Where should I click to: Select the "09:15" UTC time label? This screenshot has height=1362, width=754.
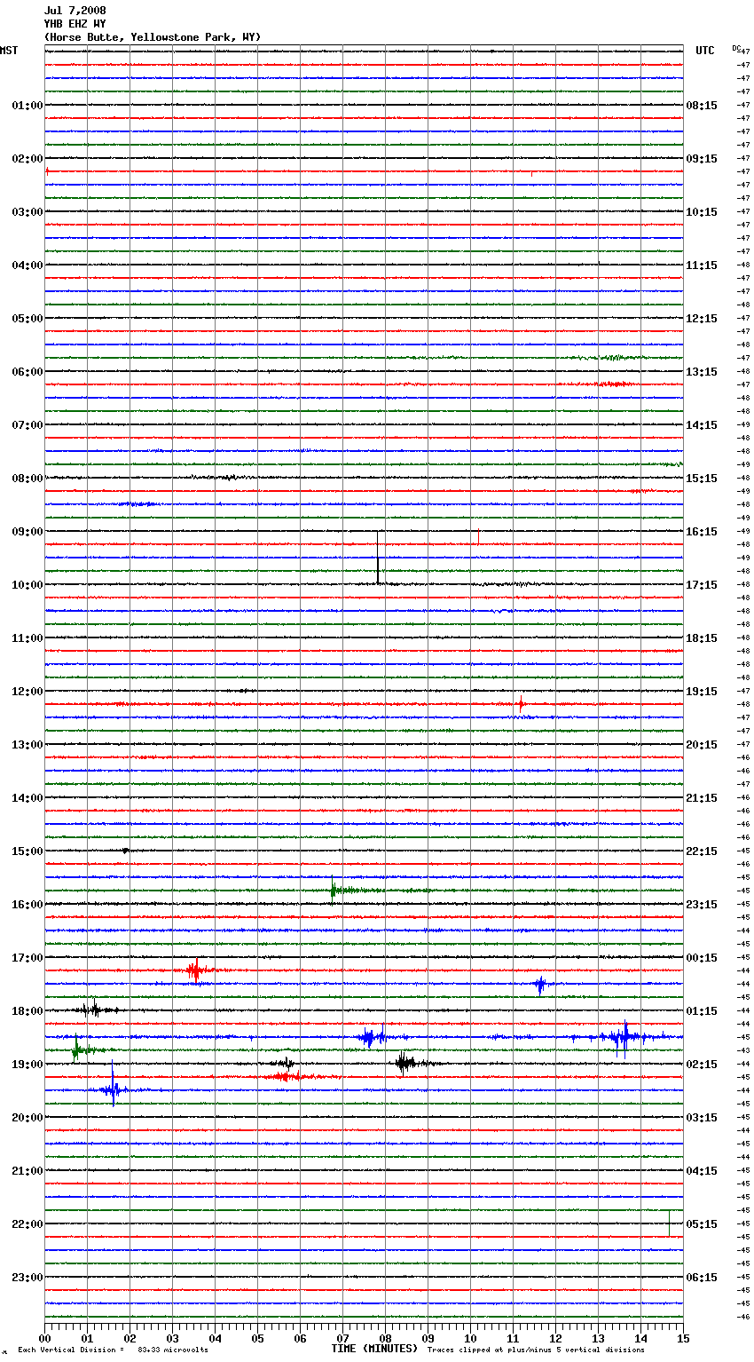click(702, 159)
